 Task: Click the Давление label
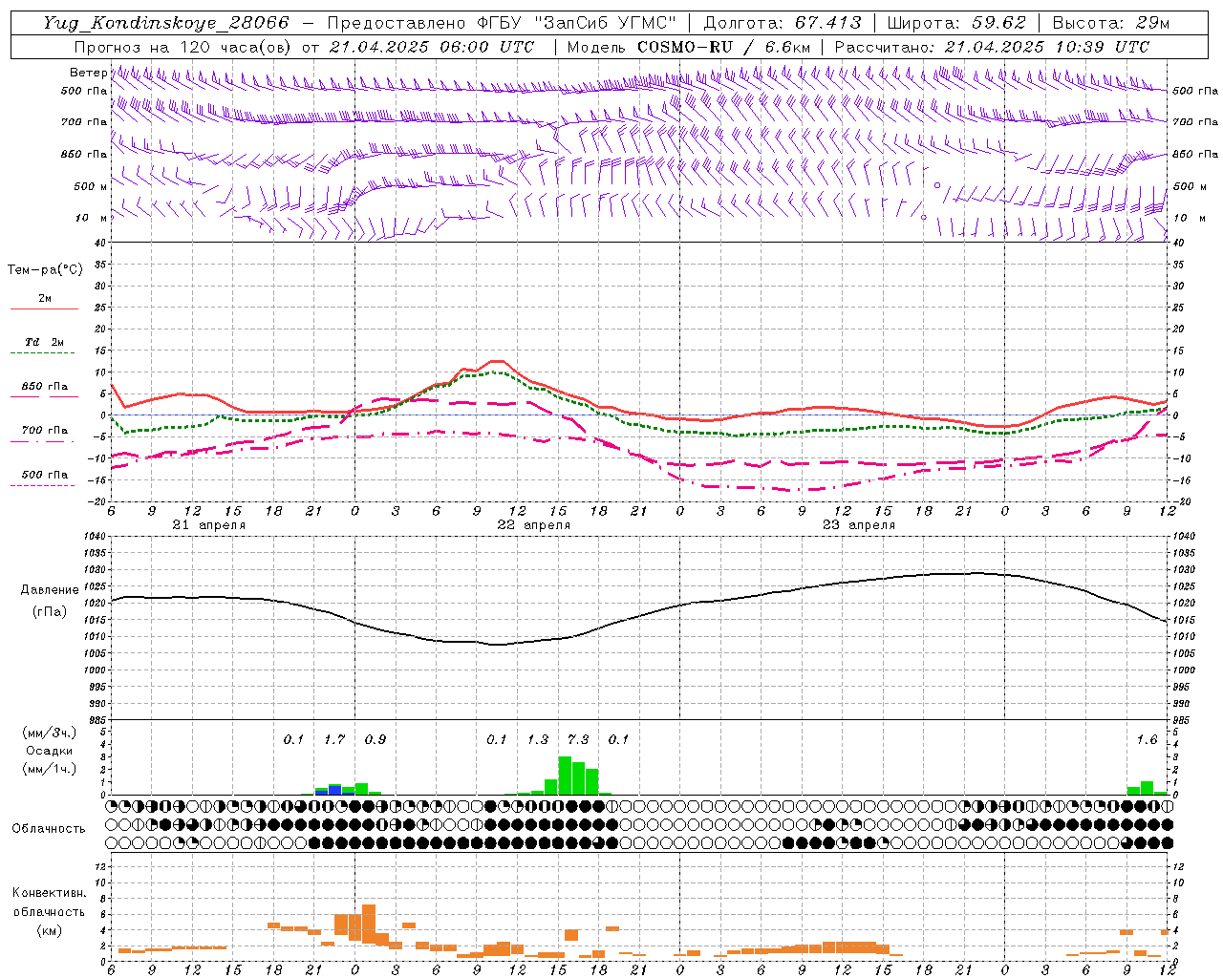tap(50, 590)
